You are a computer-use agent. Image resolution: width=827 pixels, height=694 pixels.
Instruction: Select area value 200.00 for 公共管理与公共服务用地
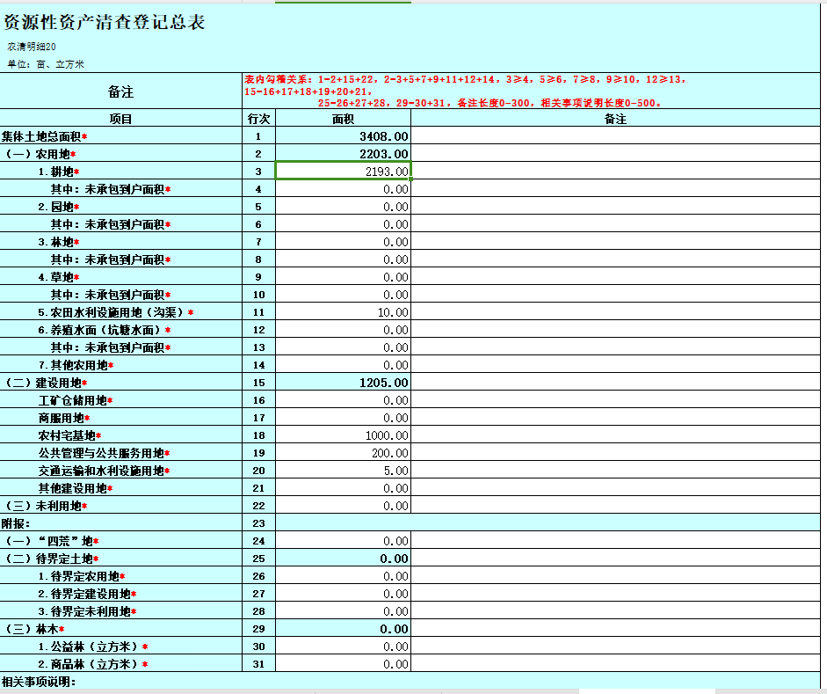343,453
